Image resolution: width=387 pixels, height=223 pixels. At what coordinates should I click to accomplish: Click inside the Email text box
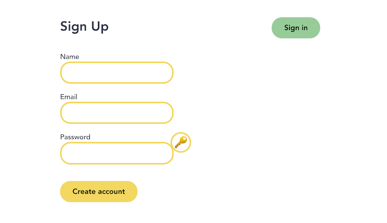pyautogui.click(x=117, y=113)
